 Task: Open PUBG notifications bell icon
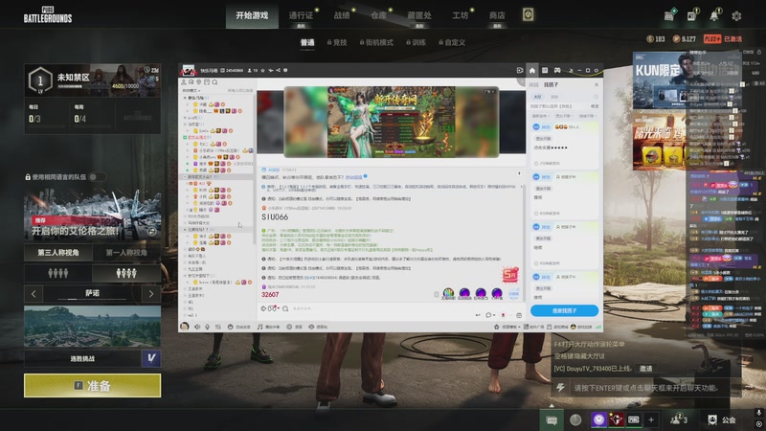[714, 15]
